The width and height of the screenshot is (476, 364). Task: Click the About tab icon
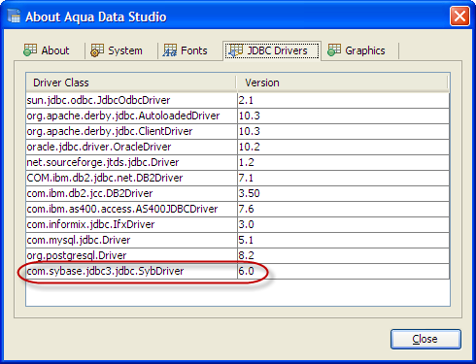tap(30, 50)
